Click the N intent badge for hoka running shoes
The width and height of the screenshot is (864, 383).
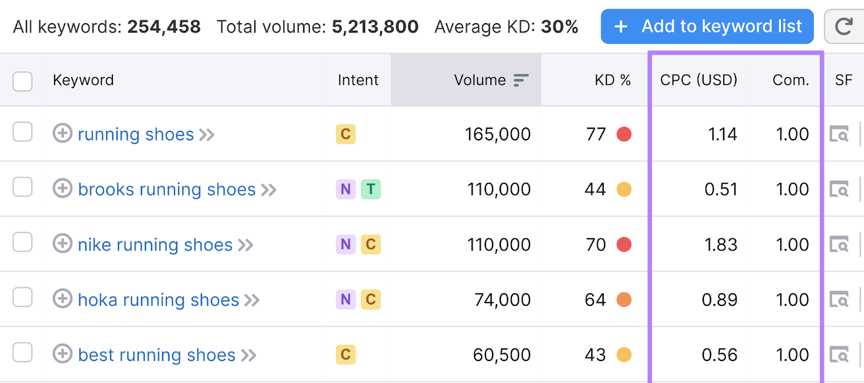pos(346,299)
